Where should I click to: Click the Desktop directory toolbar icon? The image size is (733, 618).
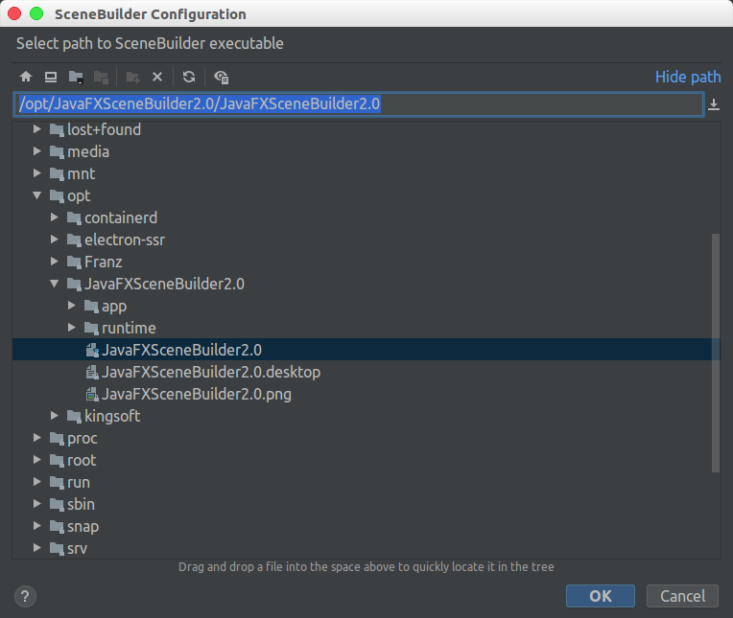(x=51, y=77)
